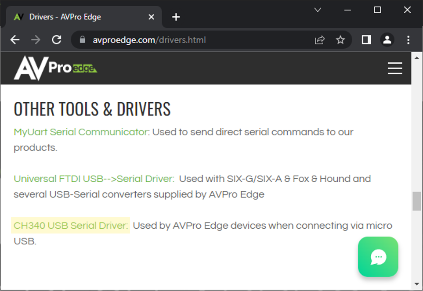423x291 pixels.
Task: Open the site hamburger menu
Action: click(395, 68)
